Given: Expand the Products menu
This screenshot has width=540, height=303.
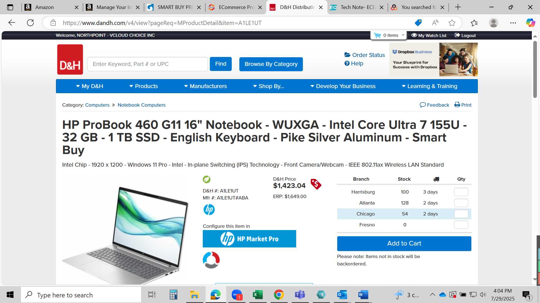Looking at the screenshot, I should coord(143,86).
